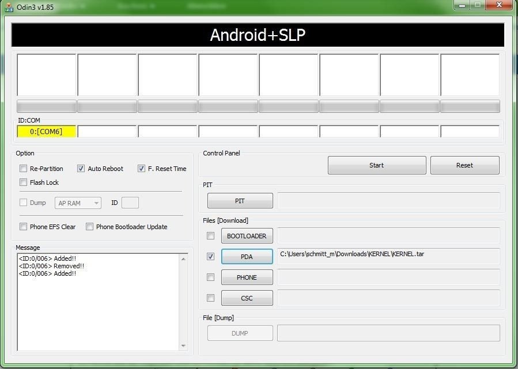
Task: Click the PHONE browse button
Action: [x=247, y=277]
